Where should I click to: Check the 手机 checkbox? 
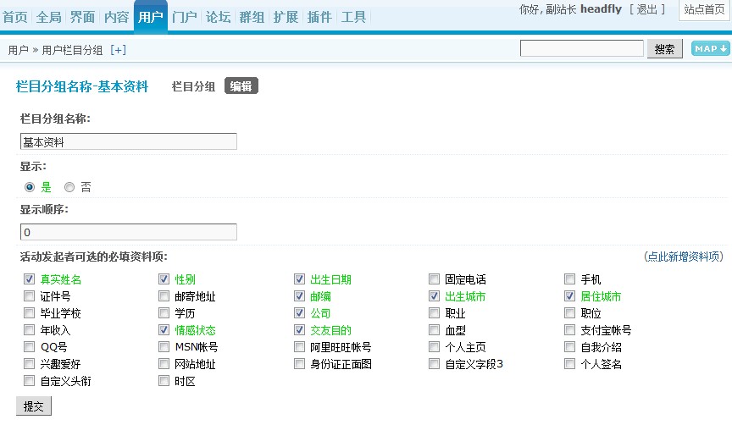click(569, 279)
